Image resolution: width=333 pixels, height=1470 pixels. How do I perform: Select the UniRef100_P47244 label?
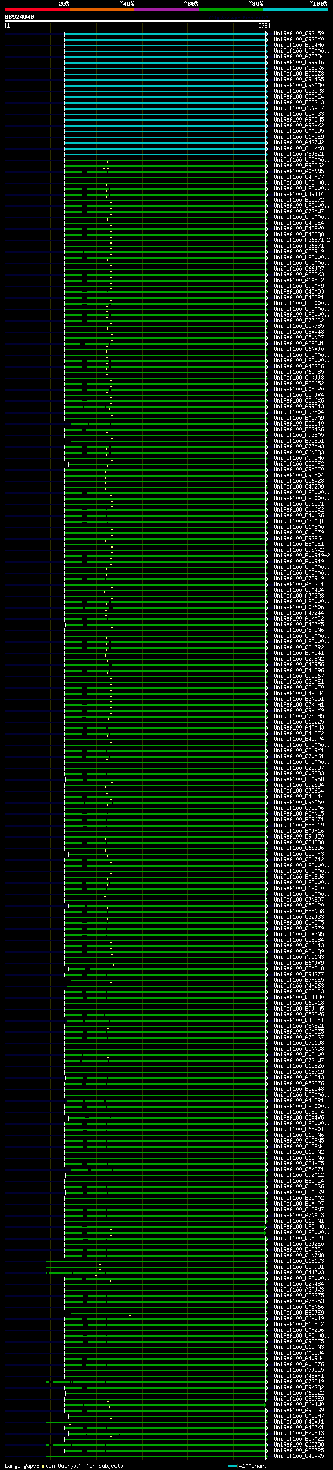(298, 612)
